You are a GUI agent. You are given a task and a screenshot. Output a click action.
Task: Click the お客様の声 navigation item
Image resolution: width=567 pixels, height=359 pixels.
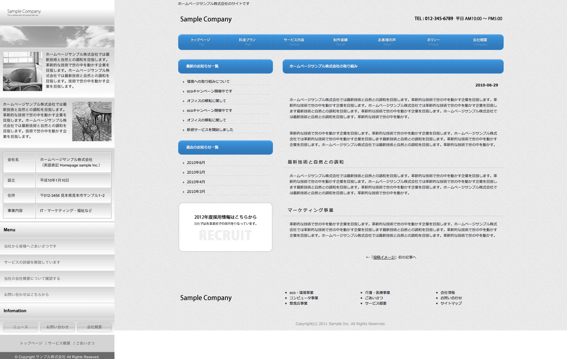[x=387, y=42]
